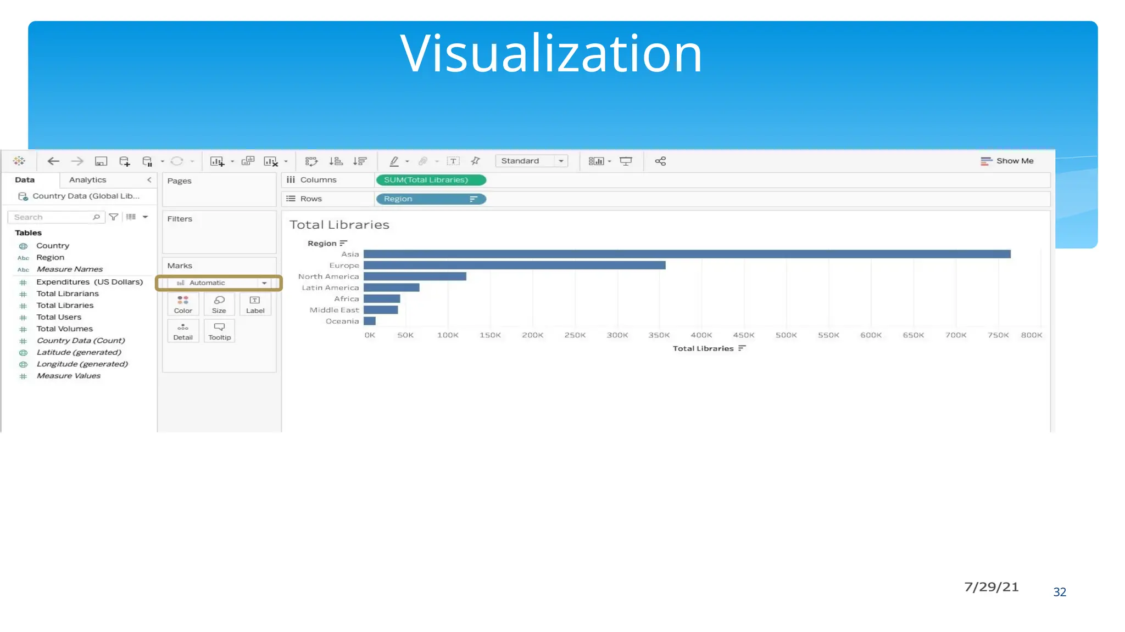Screen dimensions: 1125x632
Task: Select Country Data data source
Action: [80, 196]
